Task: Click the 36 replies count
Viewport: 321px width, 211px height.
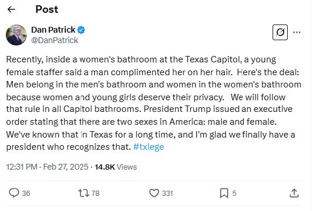Action: (26, 194)
